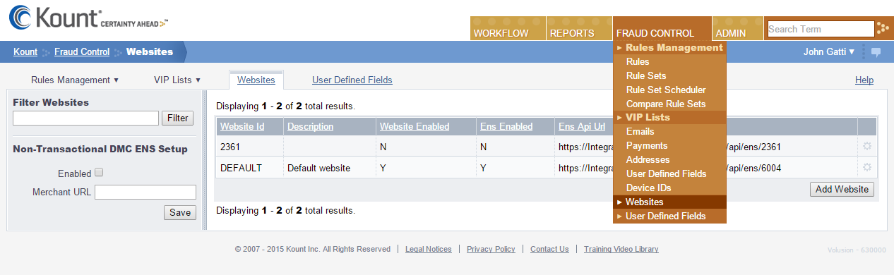Open gear settings for website 2361
The image size is (894, 275).
[x=866, y=146]
